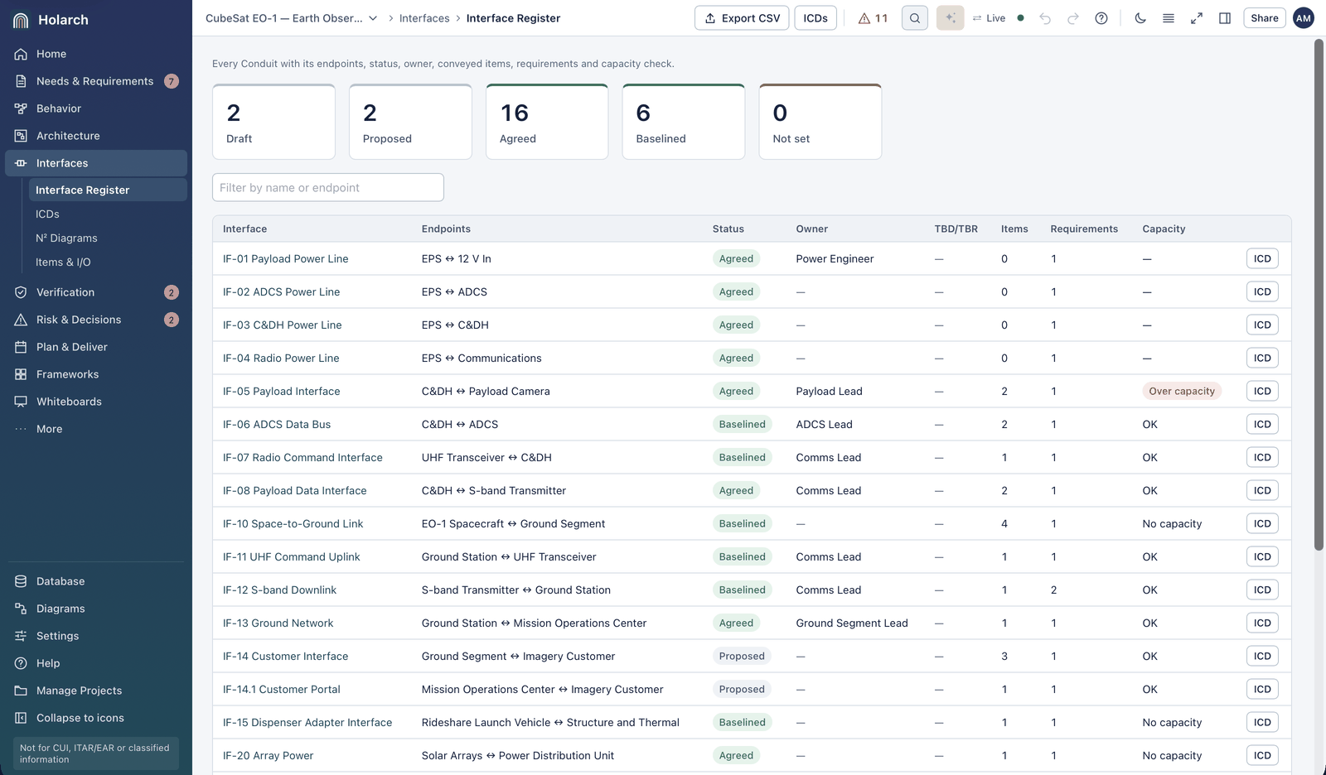Filter by Draft status card
This screenshot has height=775, width=1326.
pos(274,122)
